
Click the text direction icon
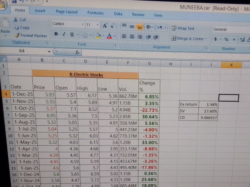pyautogui.click(x=160, y=27)
